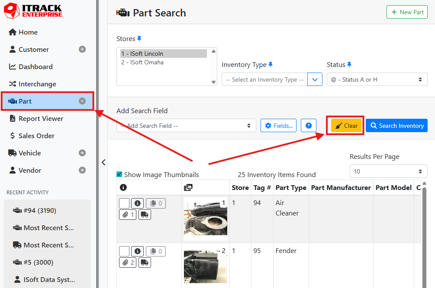Go to Sales Order in sidebar
The width and height of the screenshot is (435, 288).
tap(36, 136)
